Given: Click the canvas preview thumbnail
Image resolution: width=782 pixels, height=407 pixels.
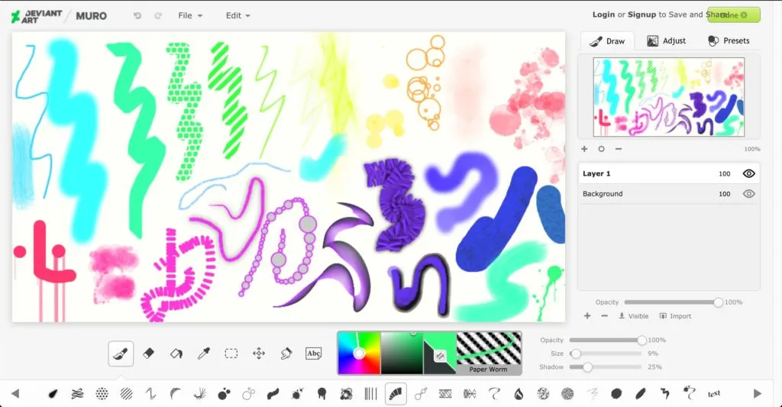Looking at the screenshot, I should (668, 97).
